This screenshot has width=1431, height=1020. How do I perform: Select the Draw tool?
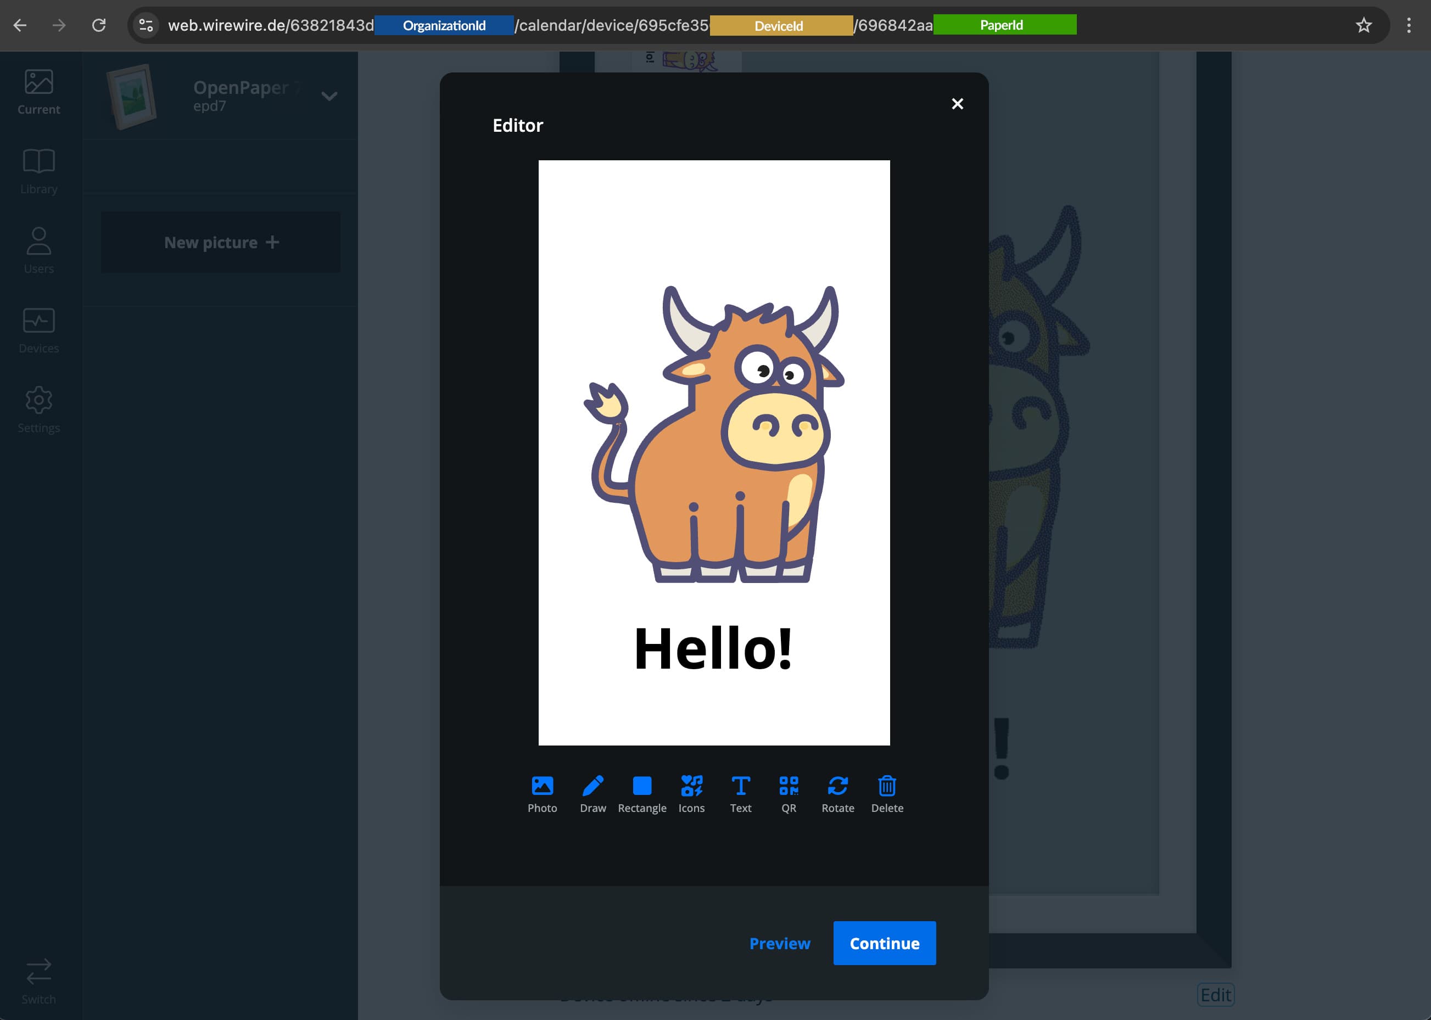(592, 793)
